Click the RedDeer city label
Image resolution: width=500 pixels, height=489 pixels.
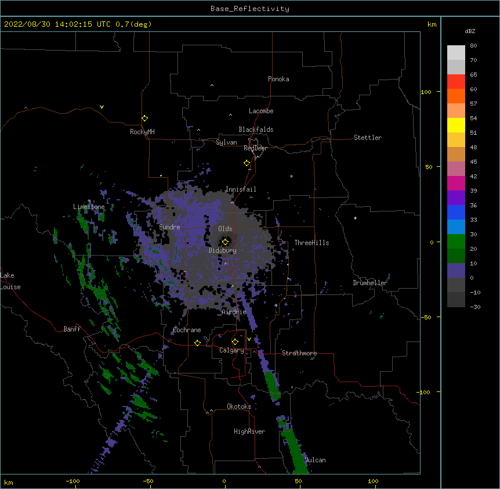click(x=255, y=148)
